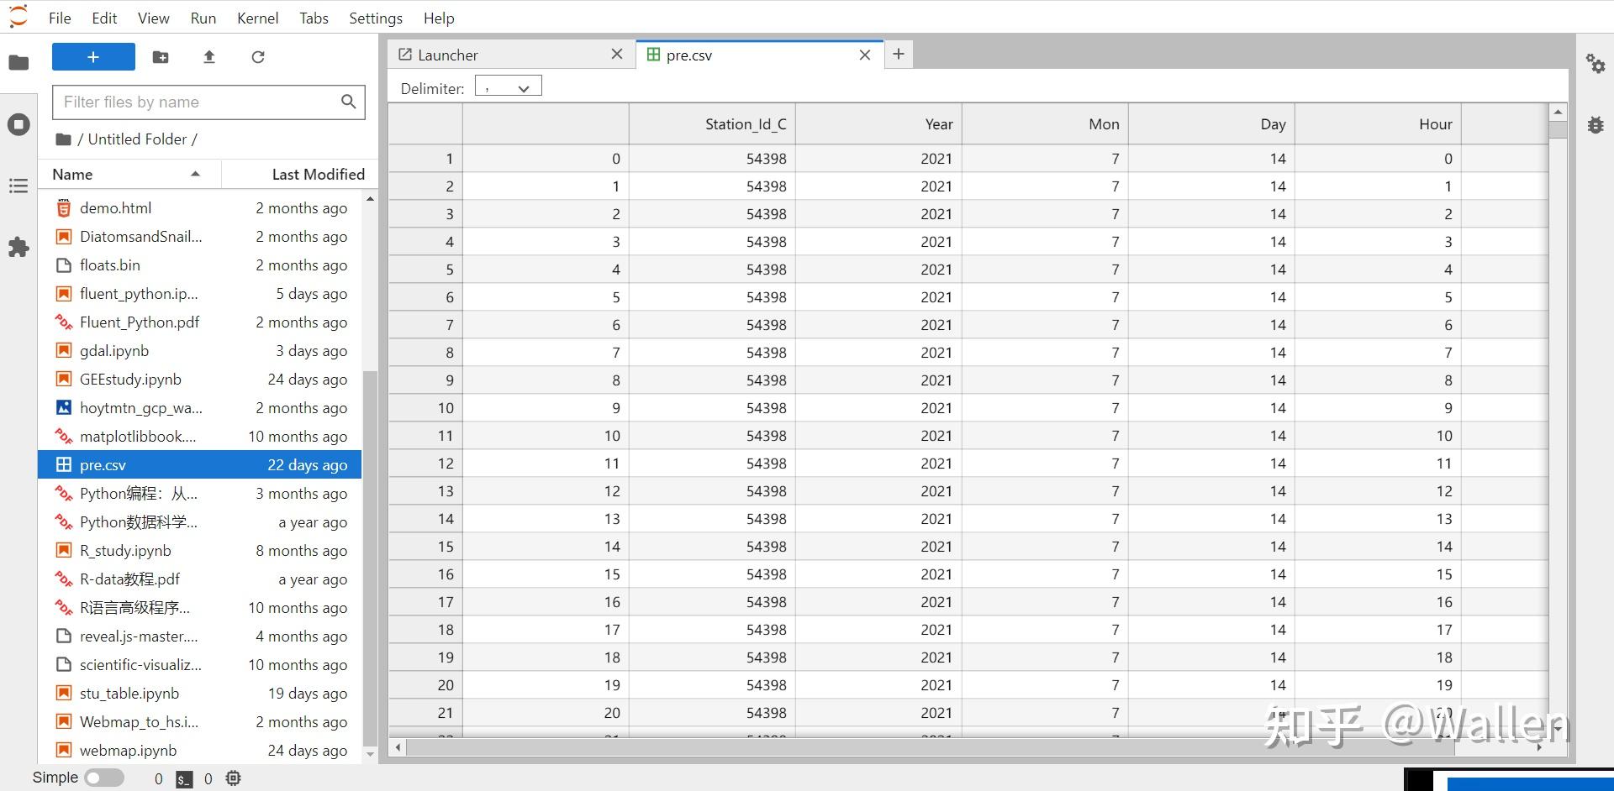Create a new folder with folder-plus icon
1614x791 pixels.
[161, 56]
